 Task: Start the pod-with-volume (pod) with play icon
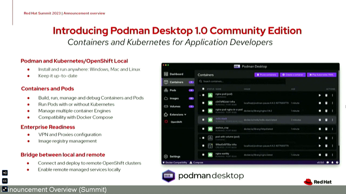click(320, 138)
